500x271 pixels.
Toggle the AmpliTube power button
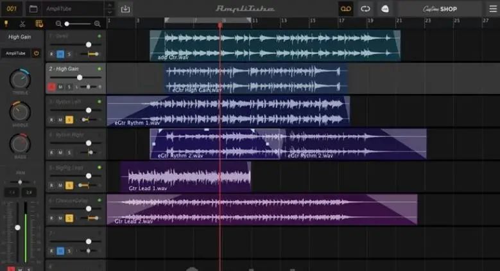36,53
